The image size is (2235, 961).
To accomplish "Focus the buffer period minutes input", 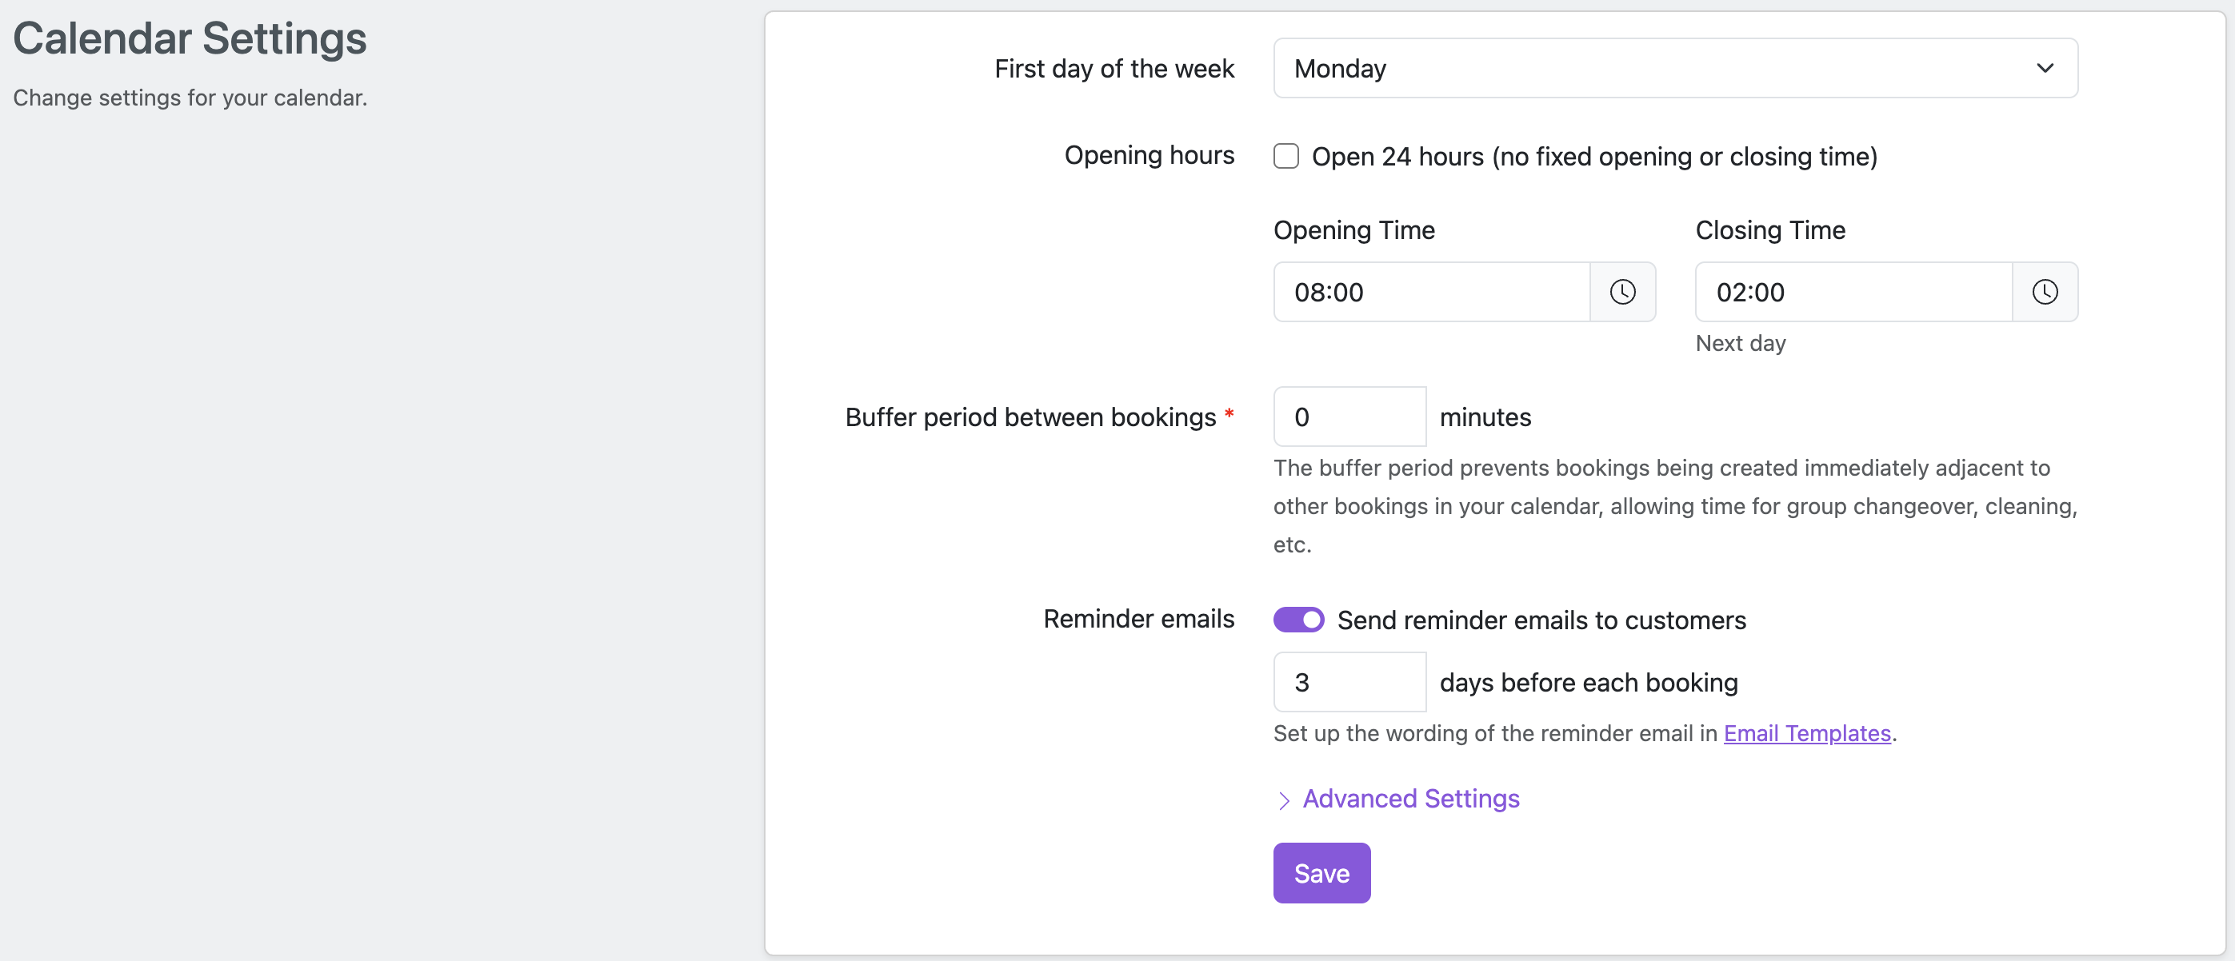I will pos(1349,417).
